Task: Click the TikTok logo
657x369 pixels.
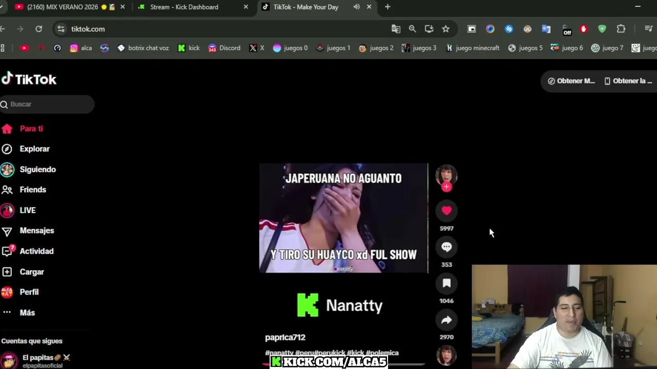Action: (x=29, y=79)
